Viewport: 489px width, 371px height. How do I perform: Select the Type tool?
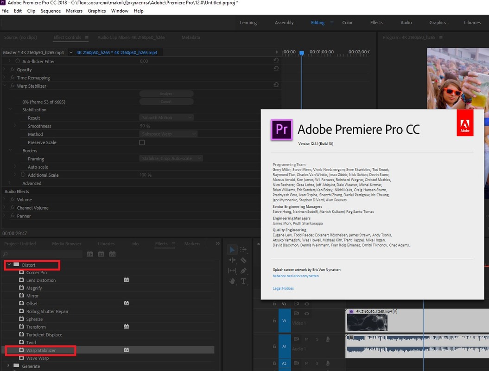click(243, 281)
